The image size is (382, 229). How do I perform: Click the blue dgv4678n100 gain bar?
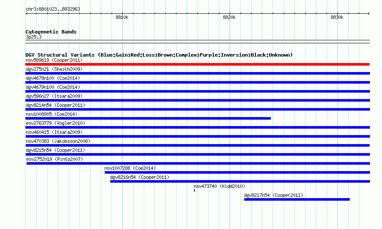197,82
